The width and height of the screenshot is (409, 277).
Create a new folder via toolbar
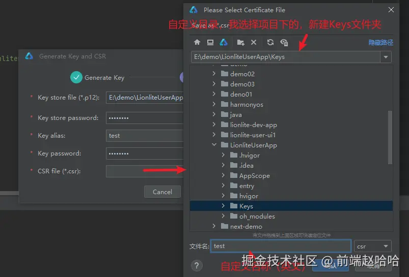pos(240,42)
